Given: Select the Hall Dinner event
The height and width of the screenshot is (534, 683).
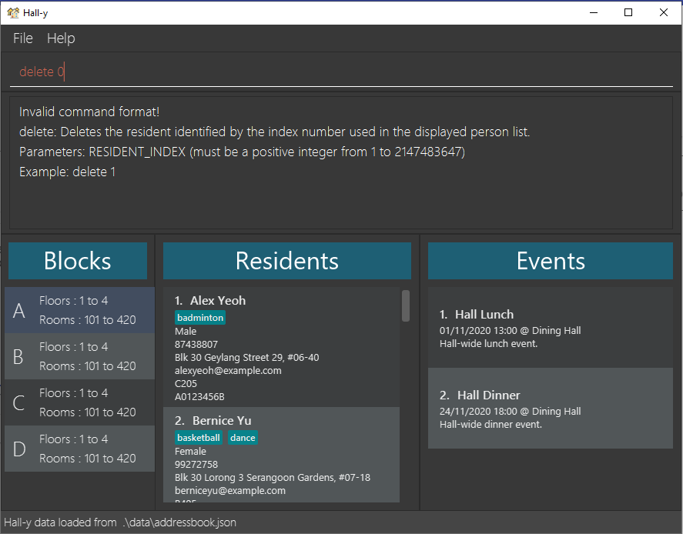Looking at the screenshot, I should point(551,409).
